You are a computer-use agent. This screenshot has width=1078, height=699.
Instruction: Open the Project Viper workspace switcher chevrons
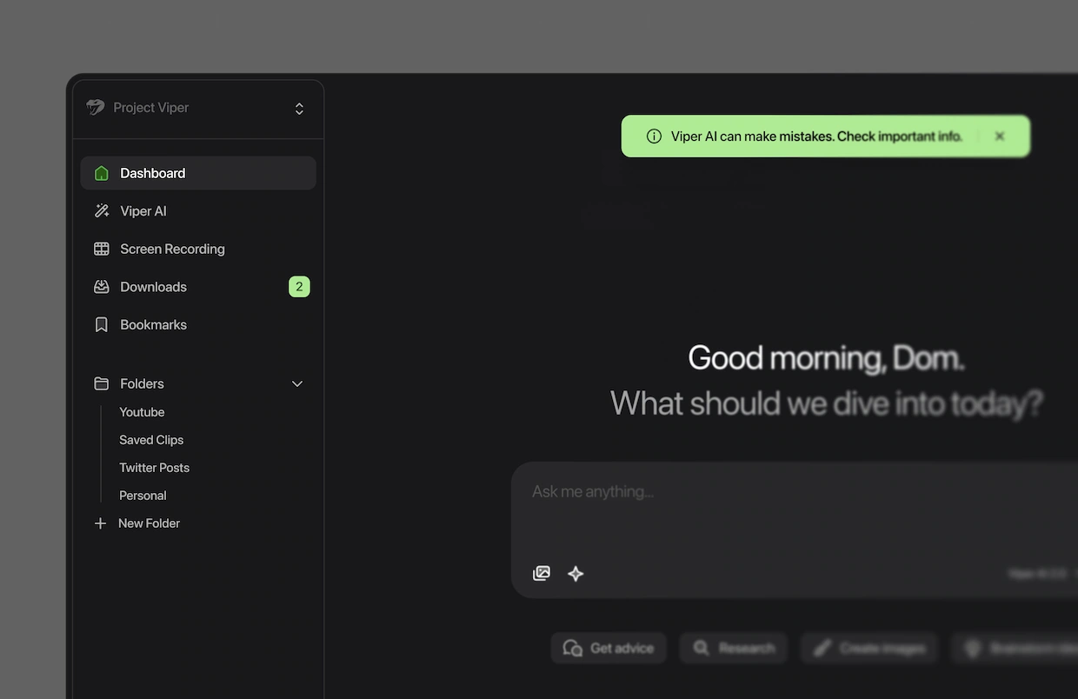coord(299,109)
